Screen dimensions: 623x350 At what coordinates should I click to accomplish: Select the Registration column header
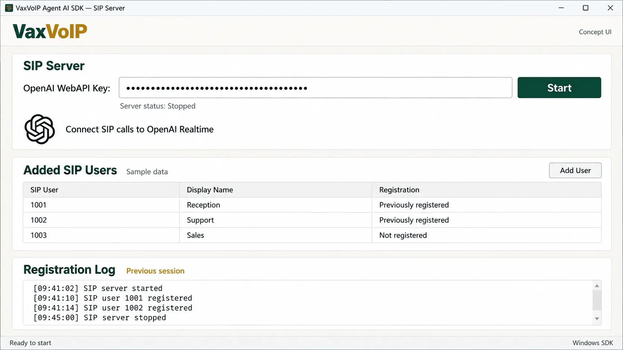pyautogui.click(x=486, y=190)
